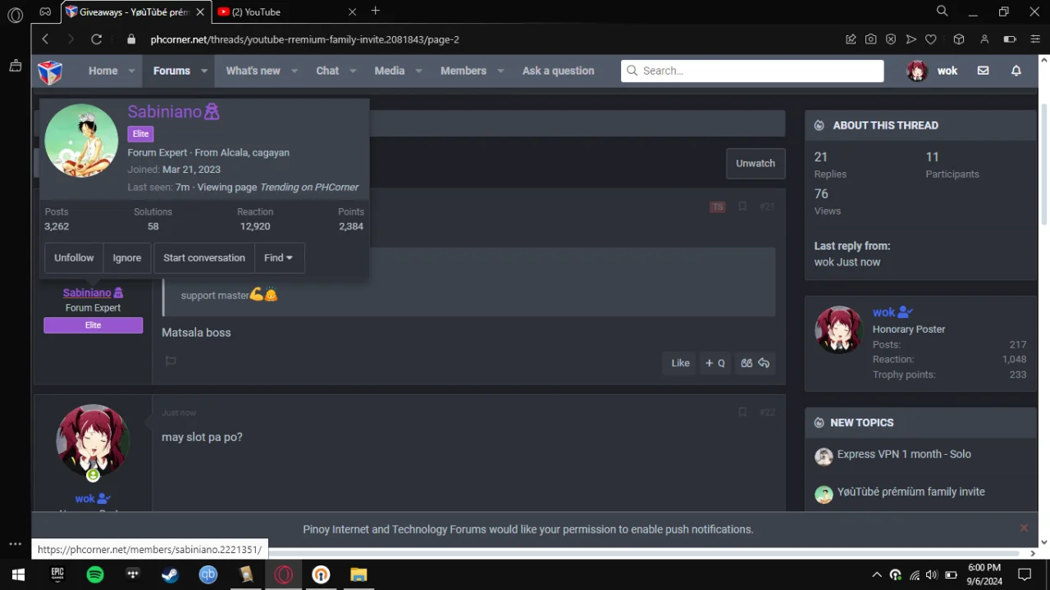The image size is (1050, 590).
Task: Bookmark post #22 using the bookmark icon
Action: click(x=742, y=412)
